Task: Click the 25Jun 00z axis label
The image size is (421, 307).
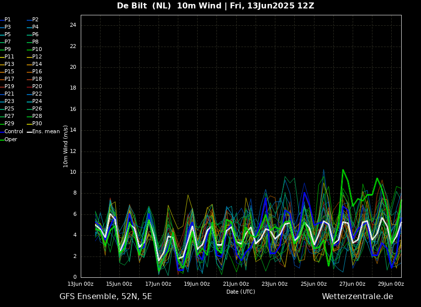Action: click(x=314, y=284)
